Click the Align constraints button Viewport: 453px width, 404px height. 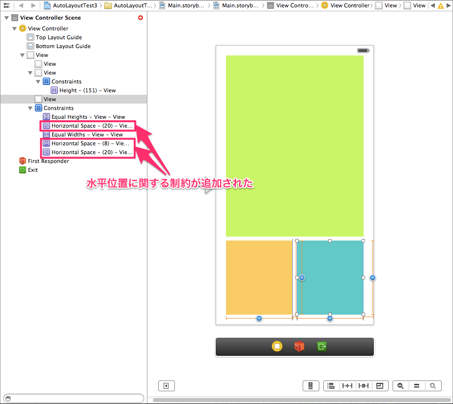coord(331,386)
